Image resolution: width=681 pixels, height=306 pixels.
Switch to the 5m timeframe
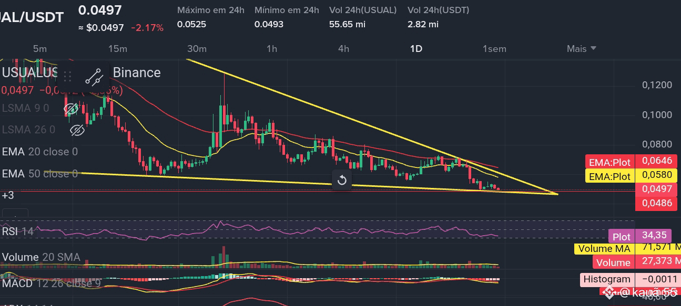40,49
